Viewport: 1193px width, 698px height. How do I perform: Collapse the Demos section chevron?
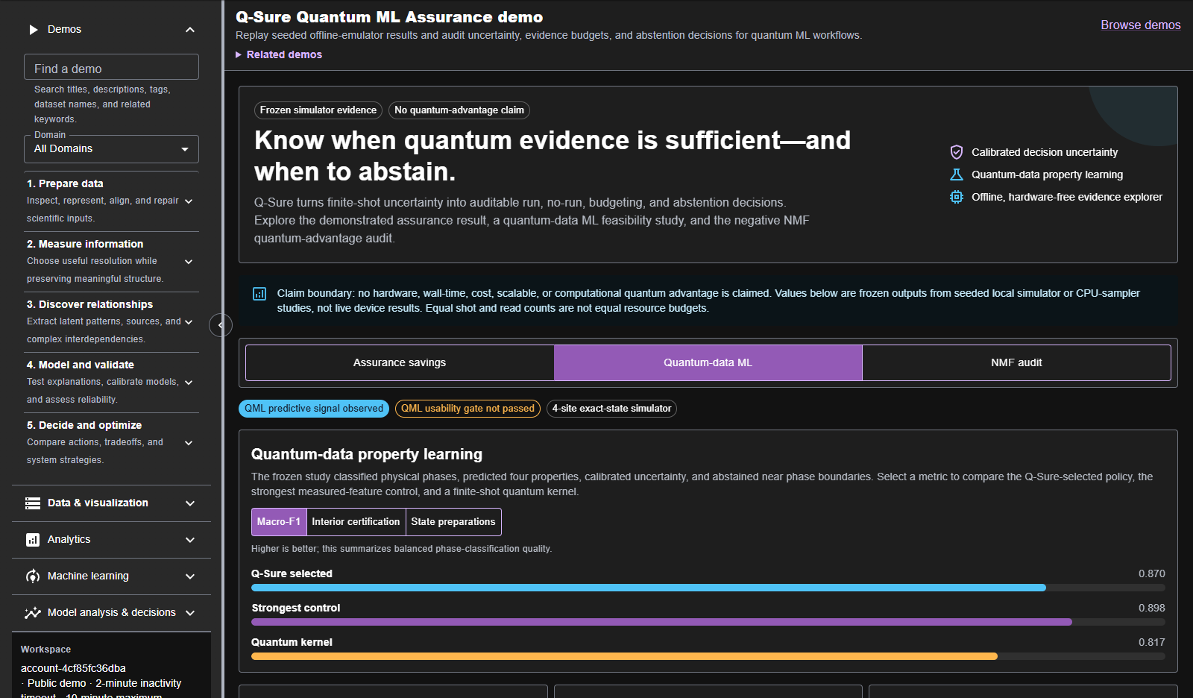pos(190,30)
